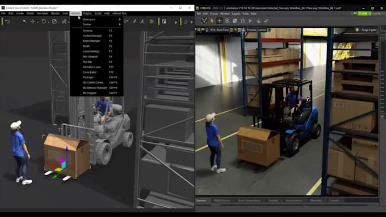Activate the Scale tool in Omniverse toolbar
The image size is (386, 217).
[x=235, y=21]
